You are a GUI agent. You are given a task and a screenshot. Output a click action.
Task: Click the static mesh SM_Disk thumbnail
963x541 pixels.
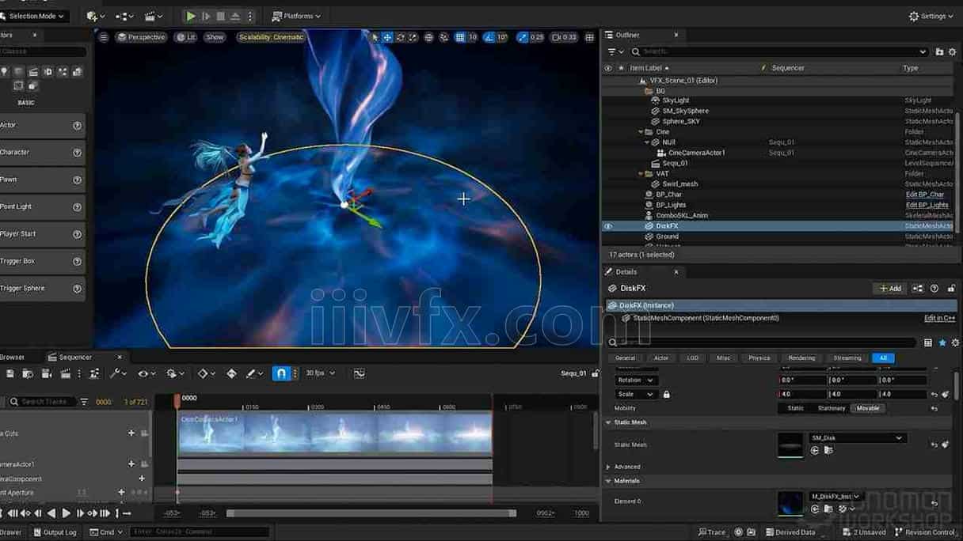coord(790,445)
